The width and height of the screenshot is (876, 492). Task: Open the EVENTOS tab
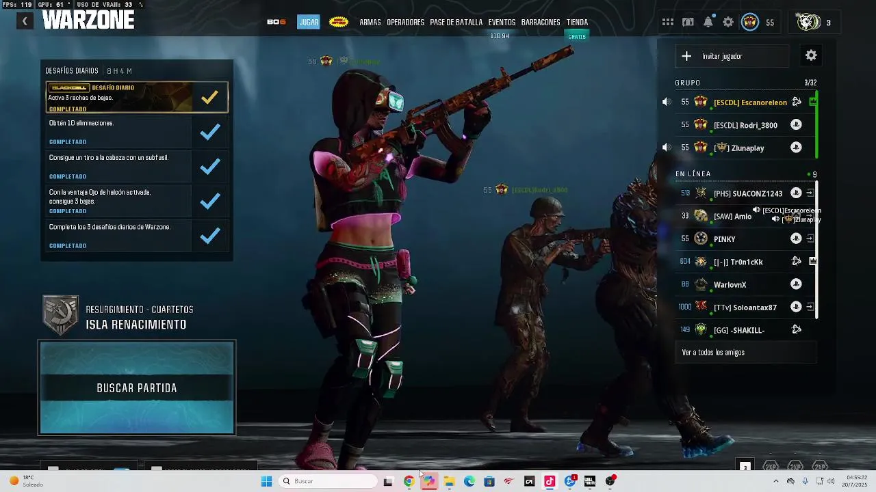click(502, 22)
